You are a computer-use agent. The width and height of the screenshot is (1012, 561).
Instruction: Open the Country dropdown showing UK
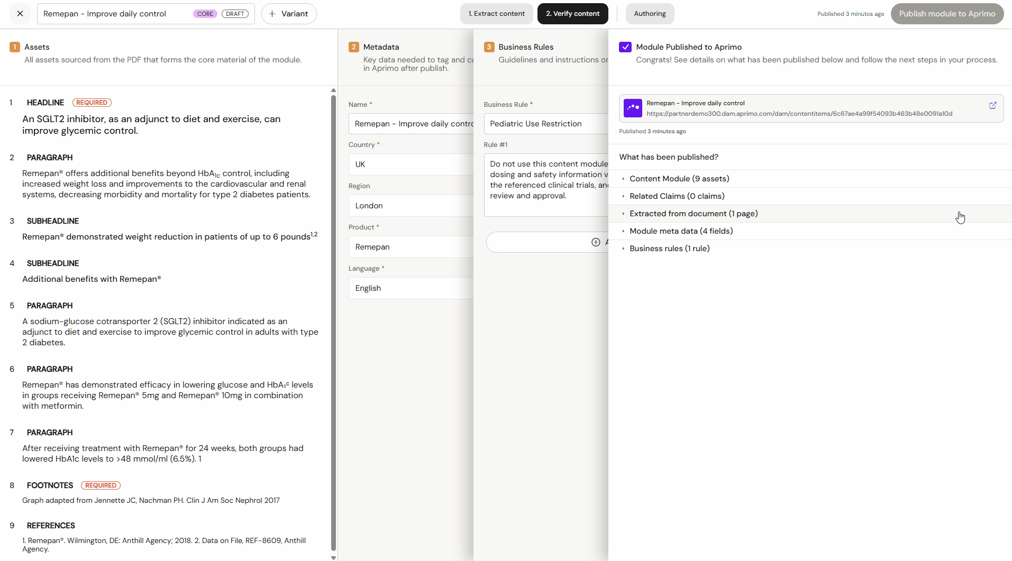[411, 164]
